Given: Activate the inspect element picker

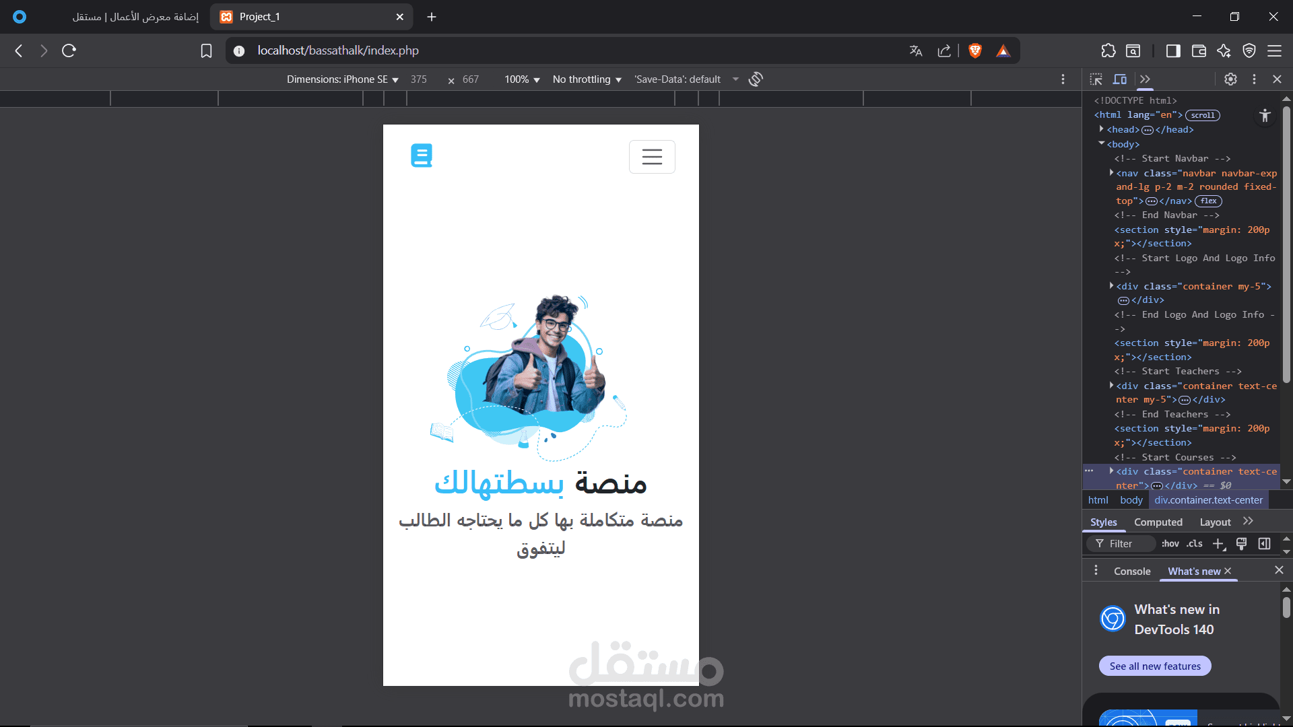Looking at the screenshot, I should click(x=1096, y=79).
